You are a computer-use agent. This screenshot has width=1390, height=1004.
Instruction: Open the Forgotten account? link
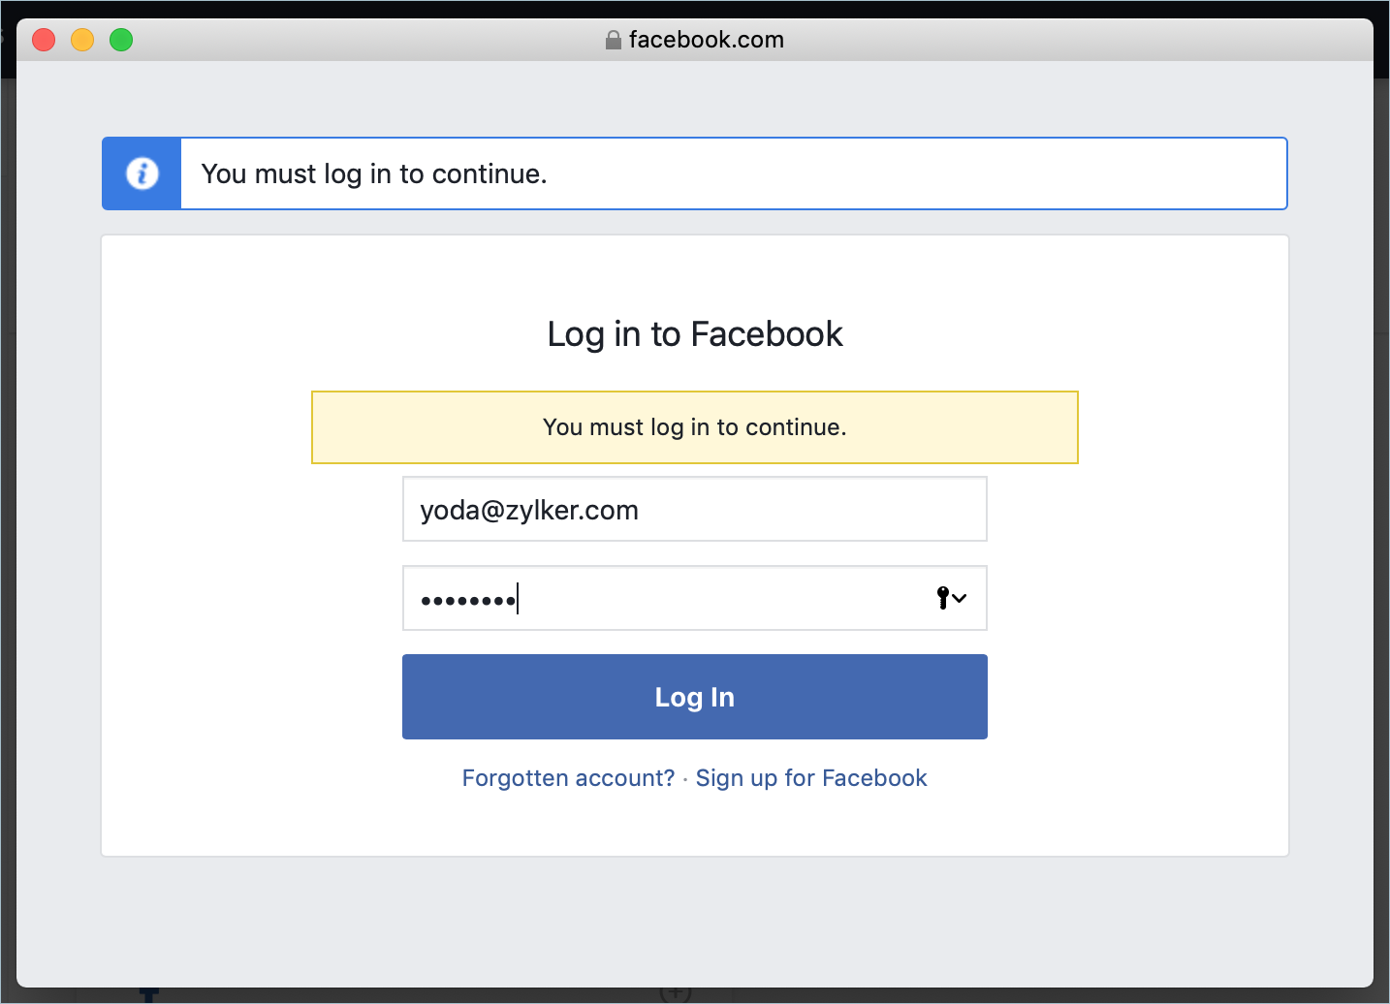pos(568,778)
